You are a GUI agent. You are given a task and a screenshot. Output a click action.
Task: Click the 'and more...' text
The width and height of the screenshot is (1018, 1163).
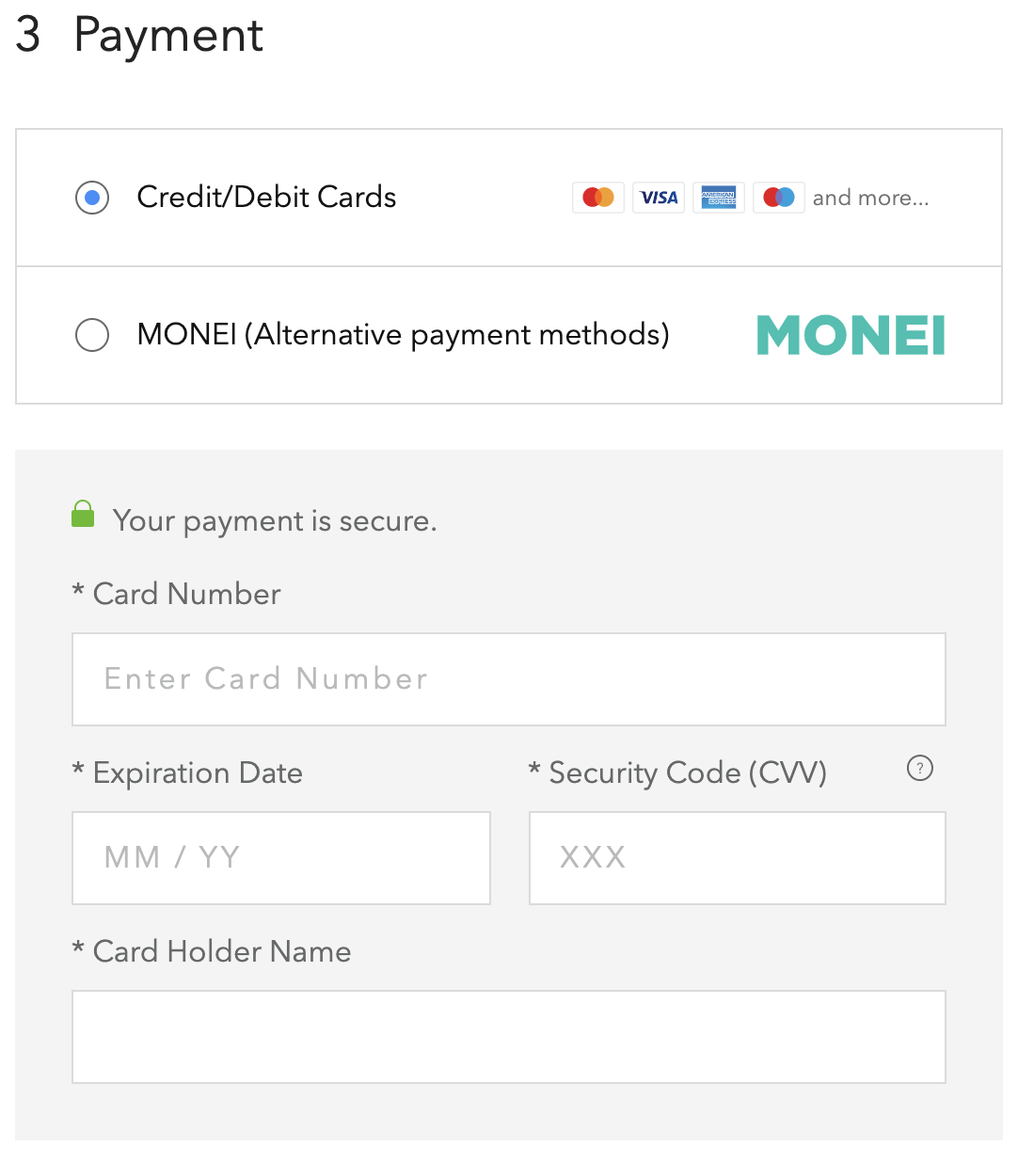tap(870, 198)
